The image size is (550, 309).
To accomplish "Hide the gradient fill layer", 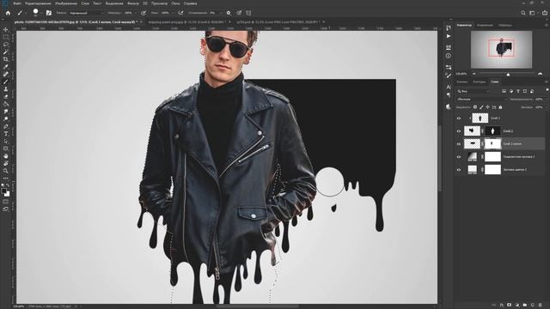I will [x=458, y=156].
